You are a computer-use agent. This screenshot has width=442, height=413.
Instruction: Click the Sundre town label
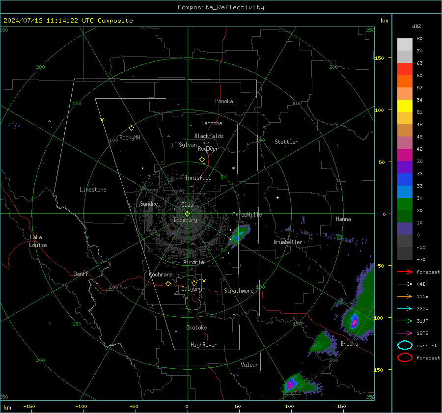149,203
